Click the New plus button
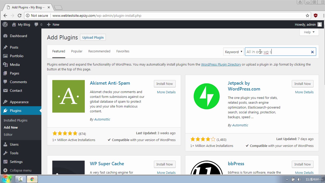 click(53, 24)
